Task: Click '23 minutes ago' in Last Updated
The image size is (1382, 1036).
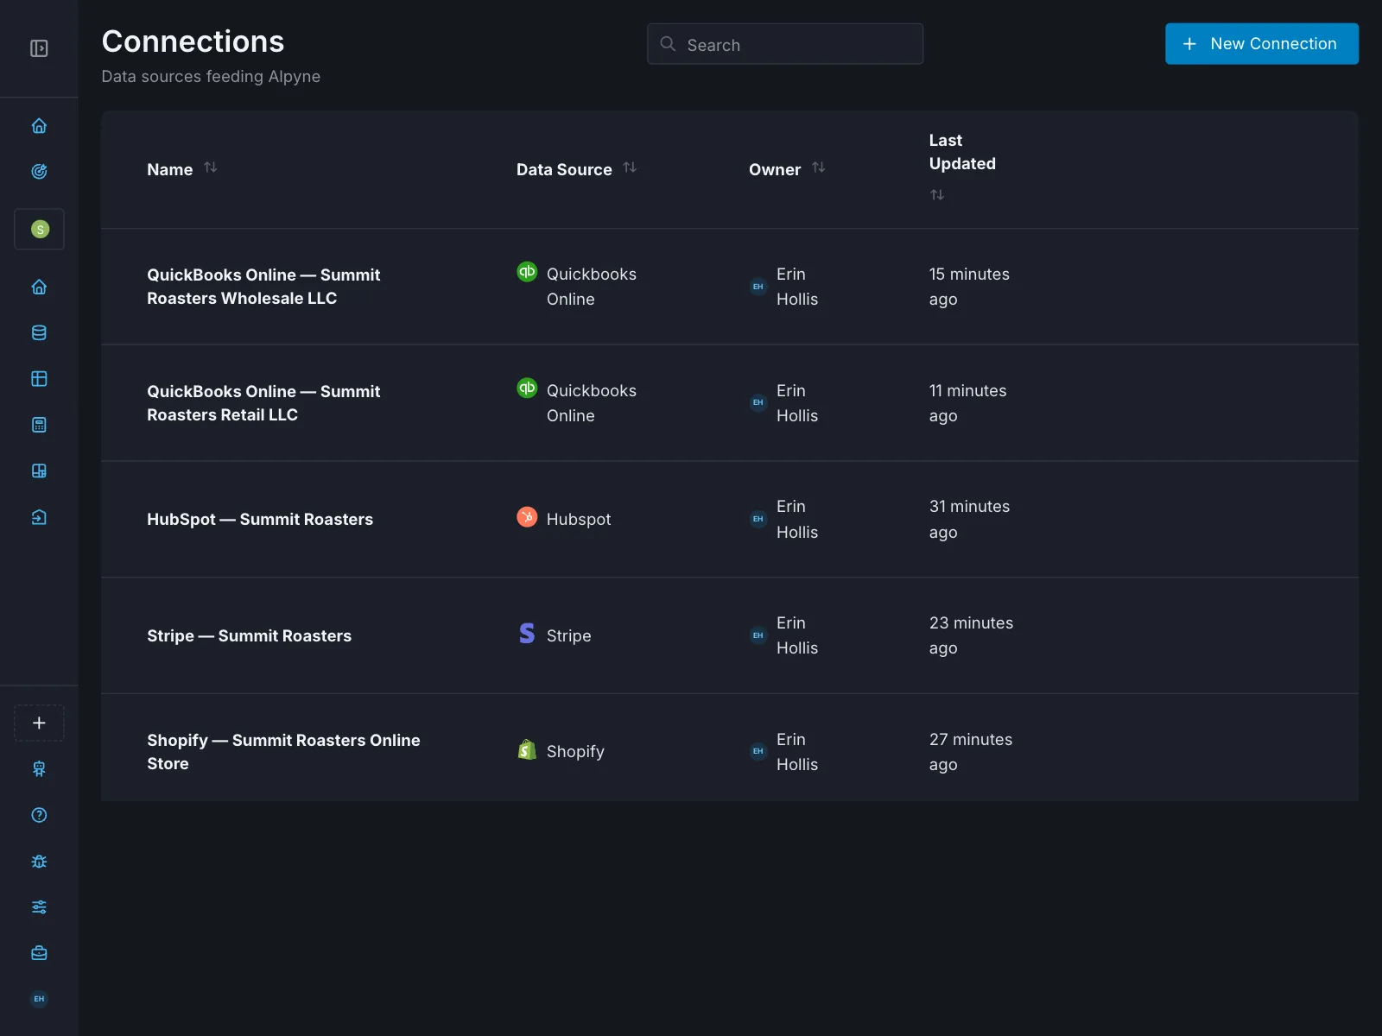Action: 971,635
